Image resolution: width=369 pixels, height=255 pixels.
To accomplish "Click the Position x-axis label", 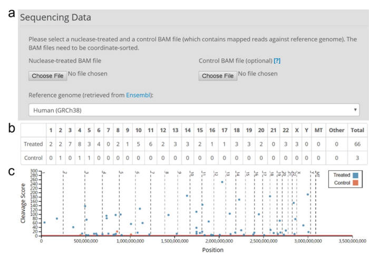I will pos(212,250).
